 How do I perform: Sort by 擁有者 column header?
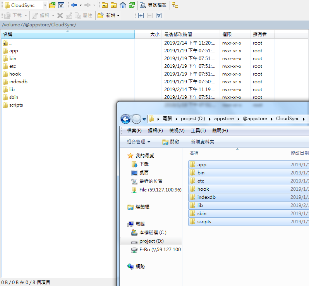[262, 34]
